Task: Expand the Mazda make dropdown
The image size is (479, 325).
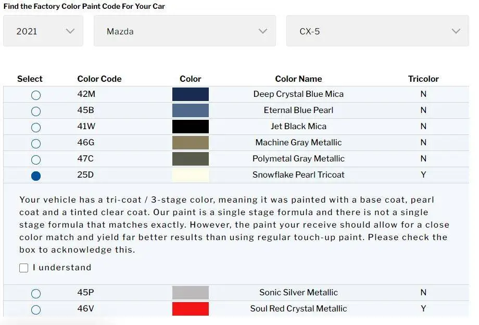Action: tap(185, 31)
